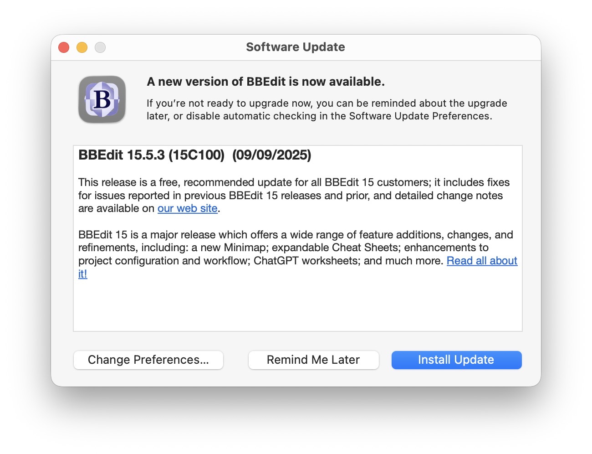Image resolution: width=592 pixels, height=454 pixels.
Task: Click Remind Me Later to postpone the upgrade
Action: click(x=313, y=360)
